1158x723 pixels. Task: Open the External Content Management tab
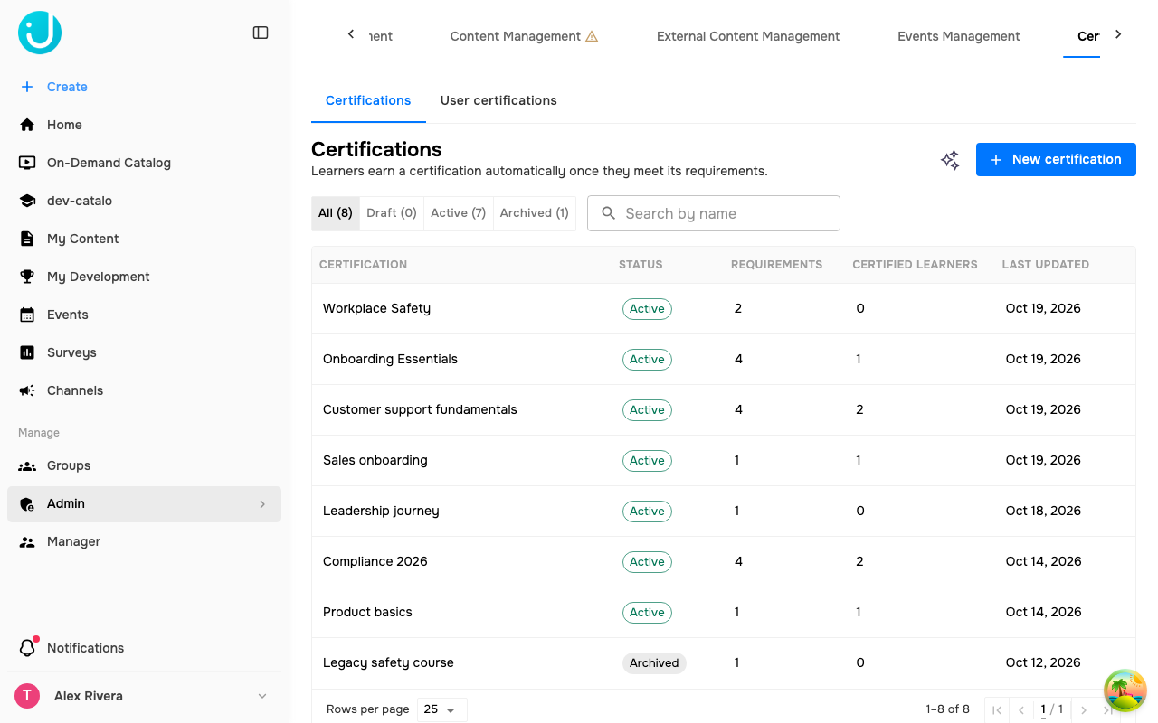748,36
